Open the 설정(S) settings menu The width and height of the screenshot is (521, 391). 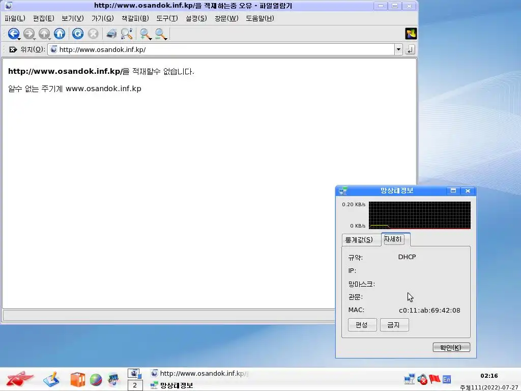[196, 18]
